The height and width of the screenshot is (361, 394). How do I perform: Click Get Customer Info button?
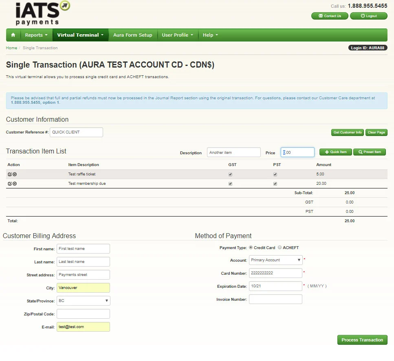click(347, 132)
